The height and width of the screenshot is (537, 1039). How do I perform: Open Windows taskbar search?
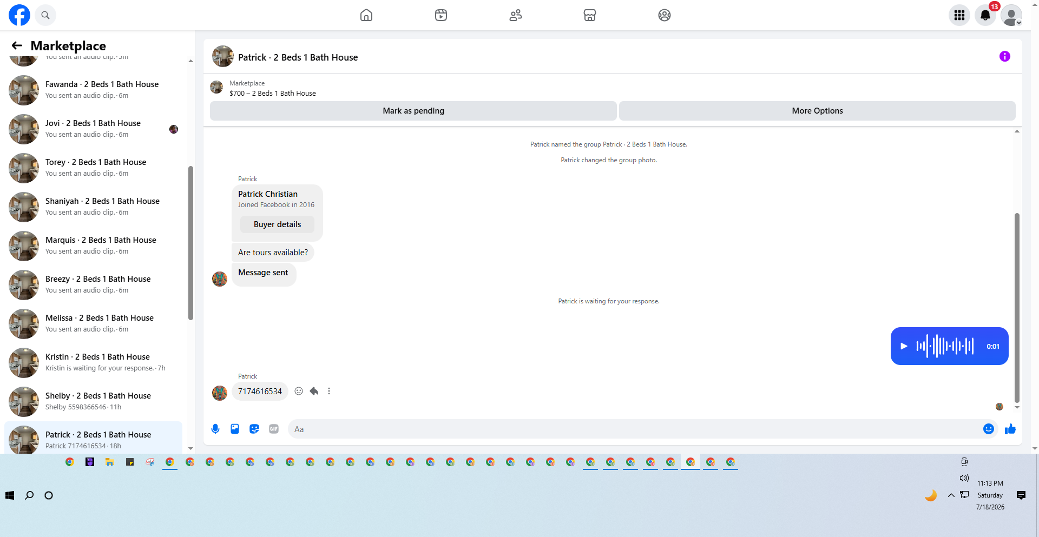click(29, 495)
